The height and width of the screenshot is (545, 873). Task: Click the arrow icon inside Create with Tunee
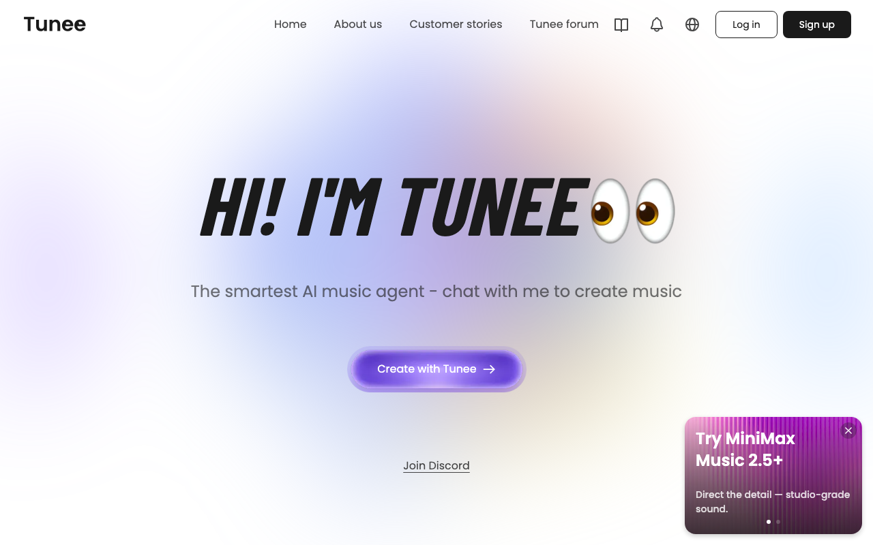point(489,369)
